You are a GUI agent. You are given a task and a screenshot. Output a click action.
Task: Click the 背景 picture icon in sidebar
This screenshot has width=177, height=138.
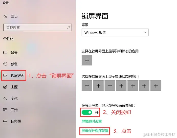[5, 53]
